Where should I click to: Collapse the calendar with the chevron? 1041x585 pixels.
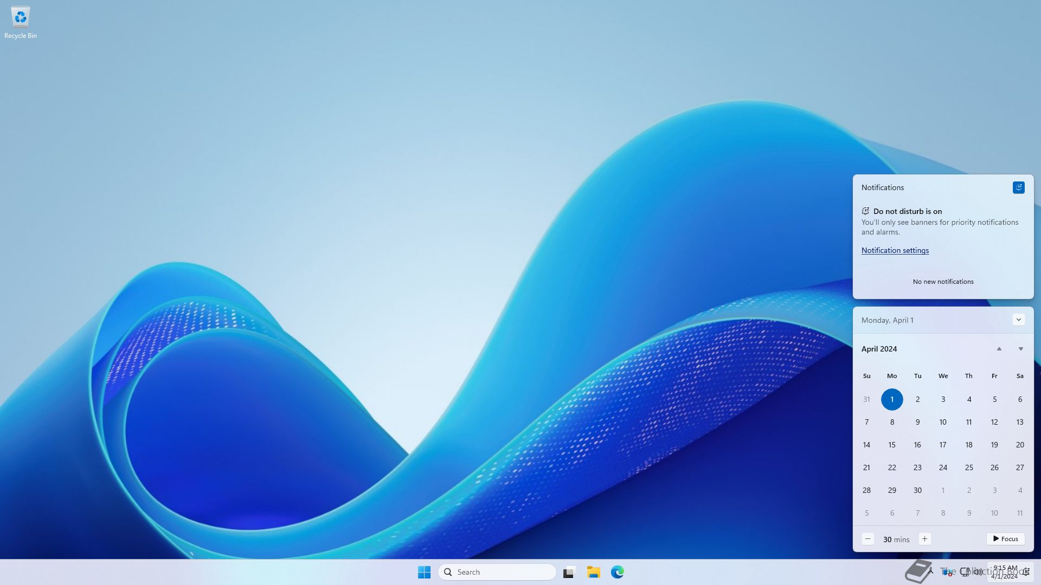(x=1018, y=320)
